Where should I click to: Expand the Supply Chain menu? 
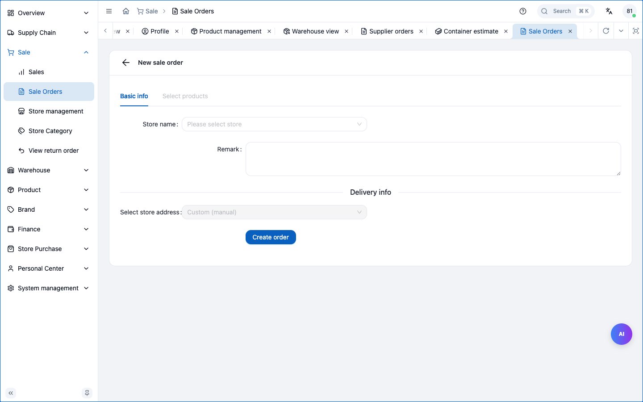49,33
